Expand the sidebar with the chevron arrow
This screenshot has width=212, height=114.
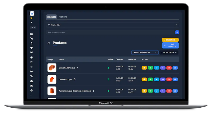tap(31, 22)
